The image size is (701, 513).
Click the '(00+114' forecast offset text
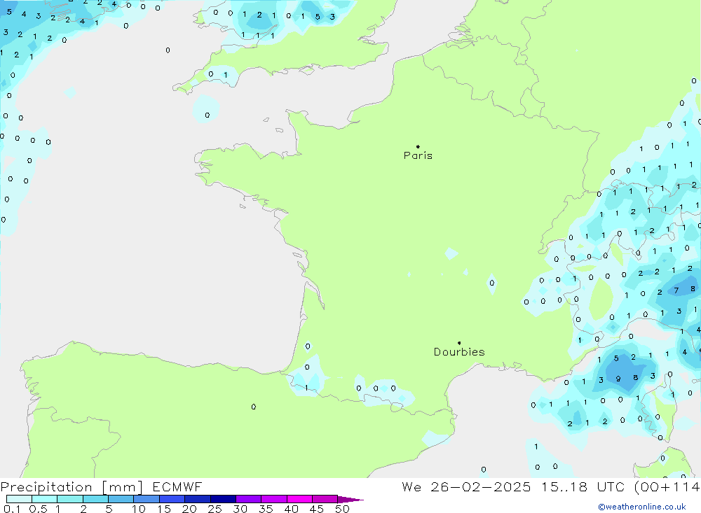(667, 486)
